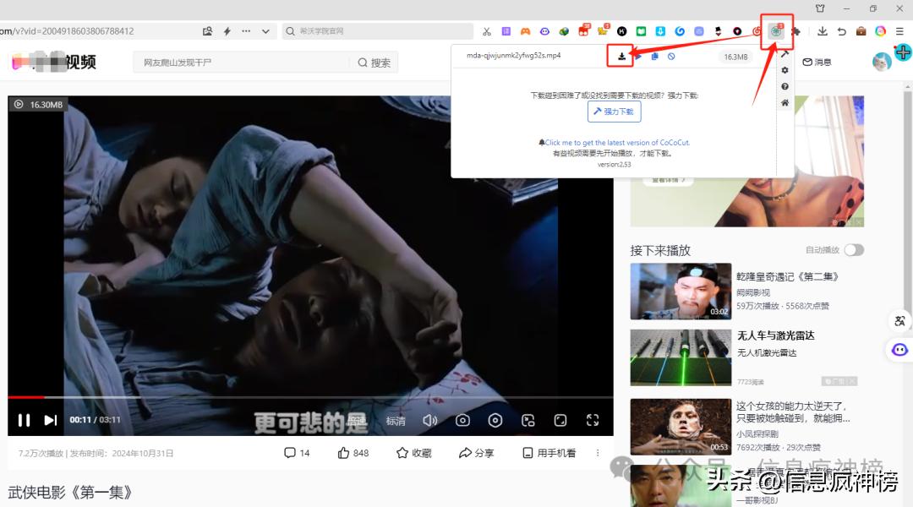Mute the video volume
The width and height of the screenshot is (913, 507).
click(429, 420)
